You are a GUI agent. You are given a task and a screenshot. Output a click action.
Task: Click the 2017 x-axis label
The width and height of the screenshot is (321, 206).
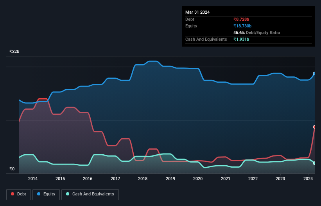[115, 179]
